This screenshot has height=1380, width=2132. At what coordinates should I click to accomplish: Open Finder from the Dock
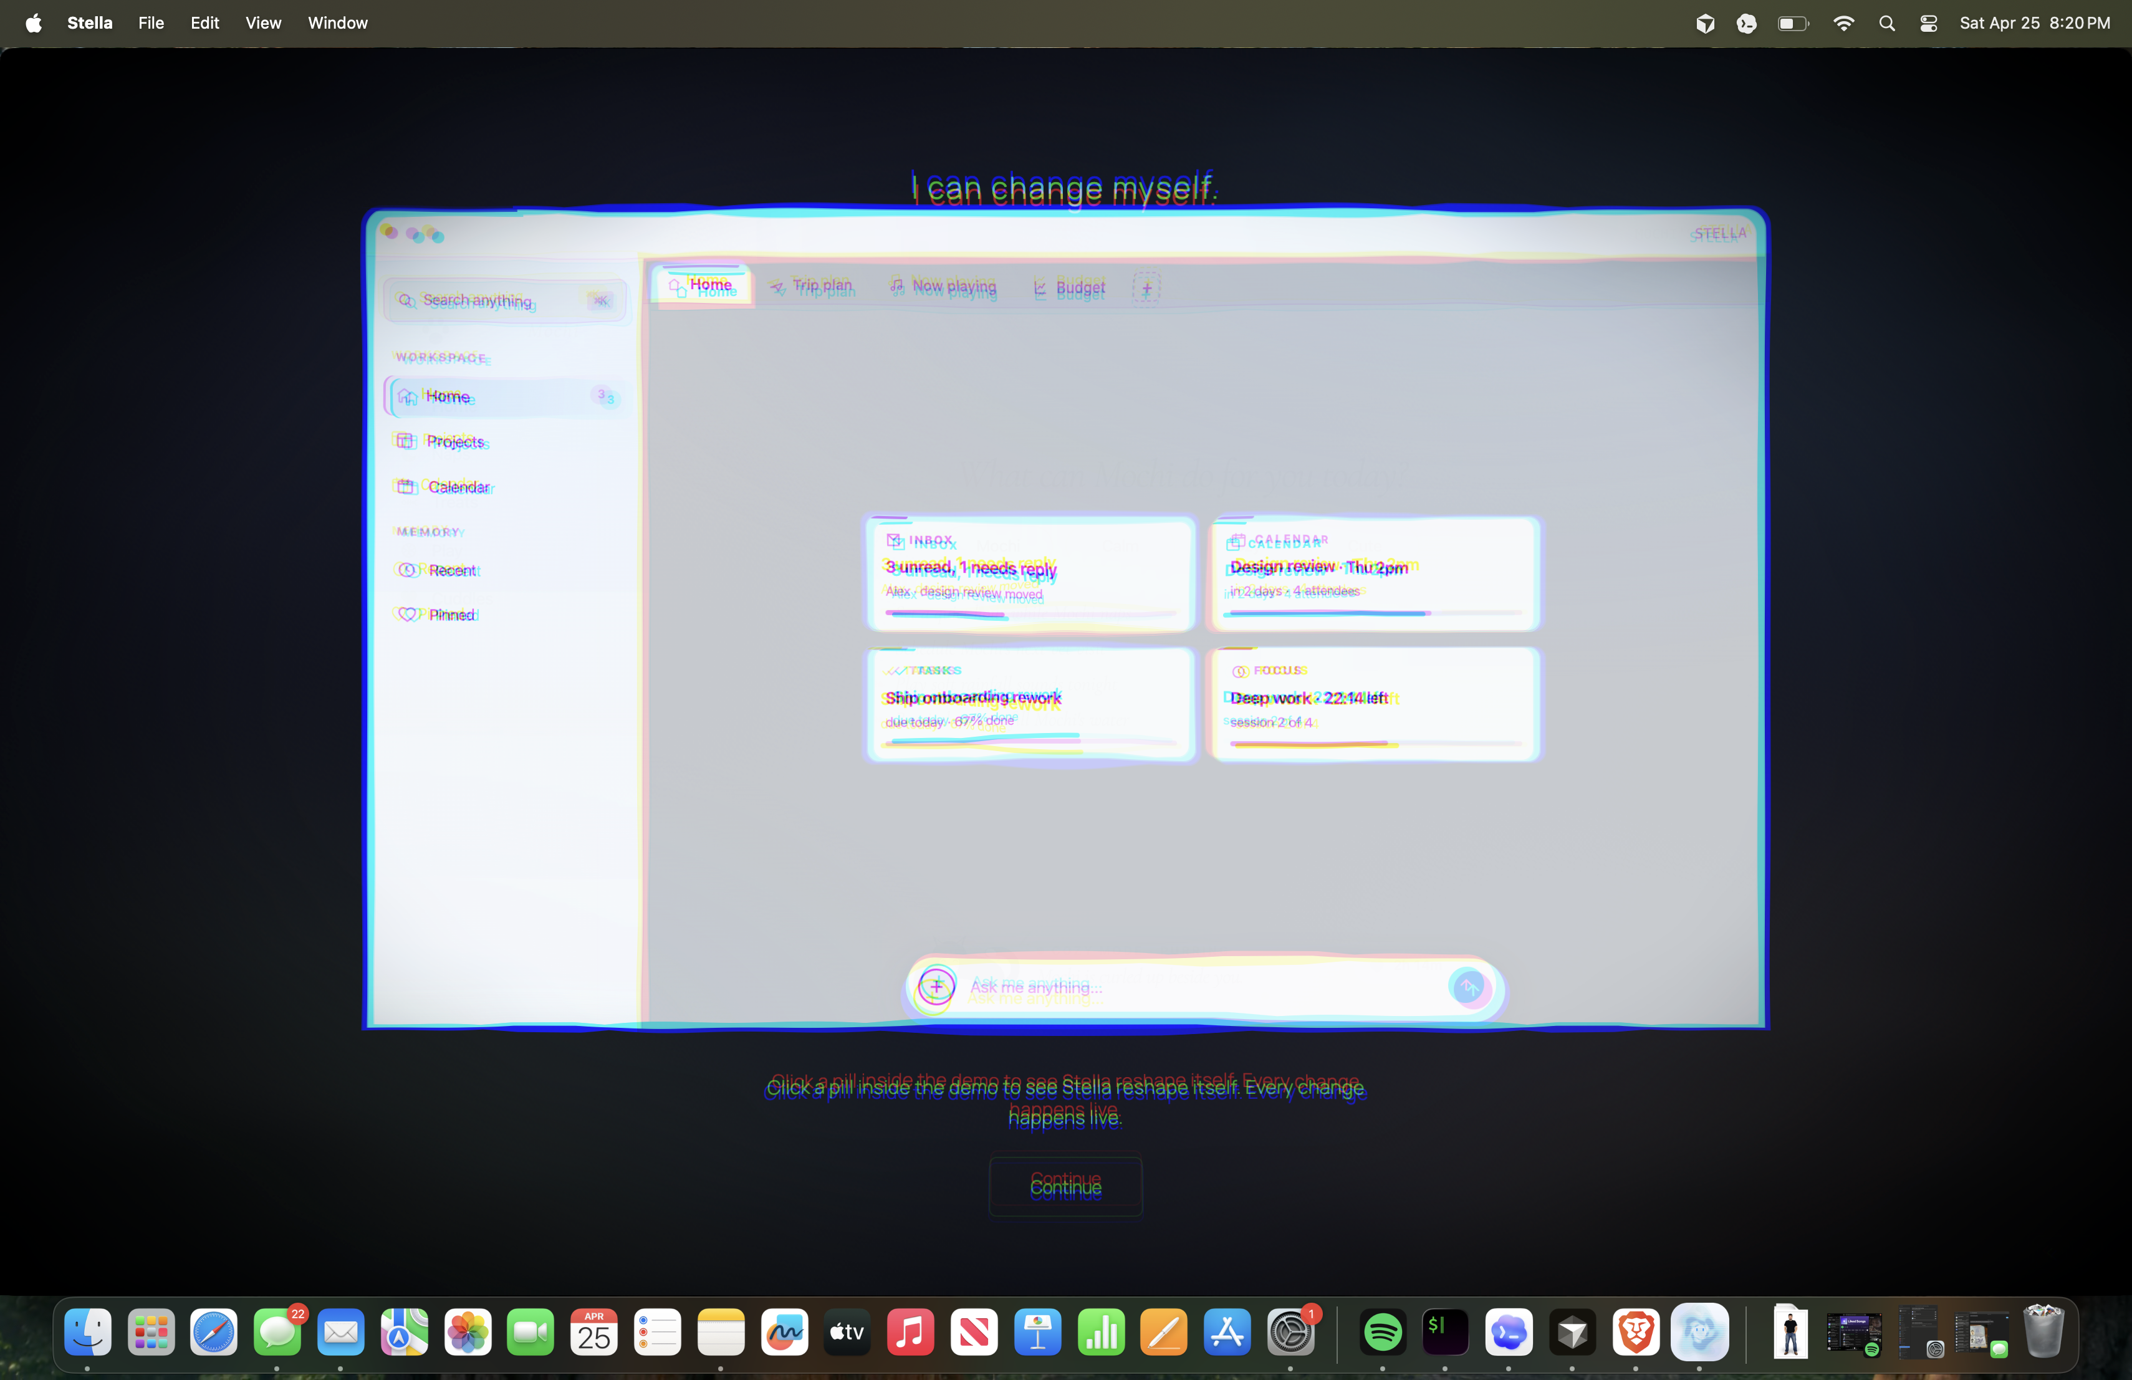click(88, 1331)
